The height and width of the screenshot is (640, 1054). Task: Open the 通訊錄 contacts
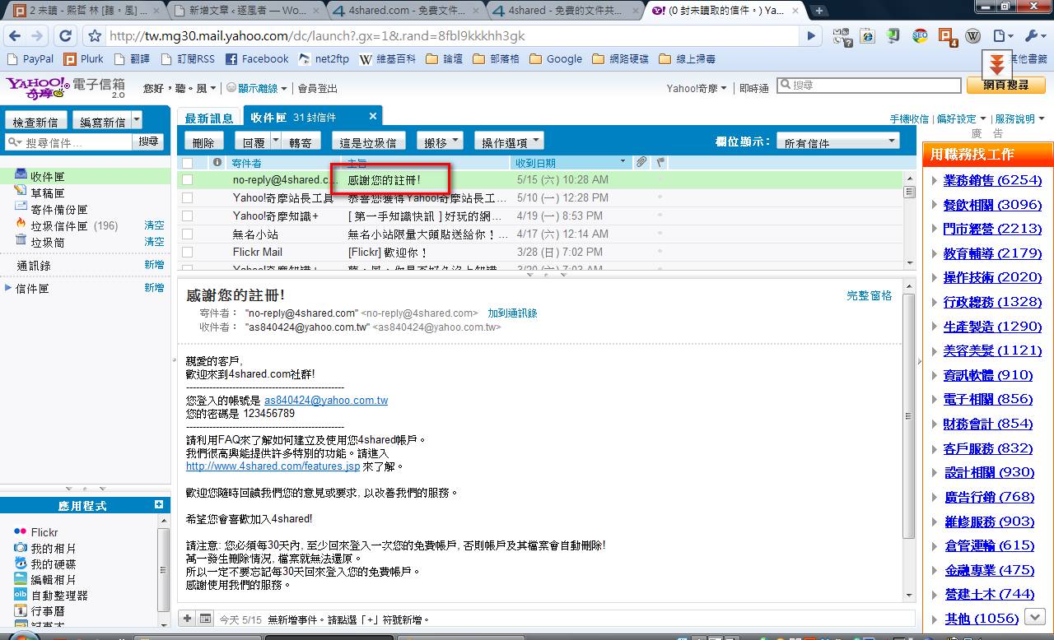pyautogui.click(x=34, y=265)
